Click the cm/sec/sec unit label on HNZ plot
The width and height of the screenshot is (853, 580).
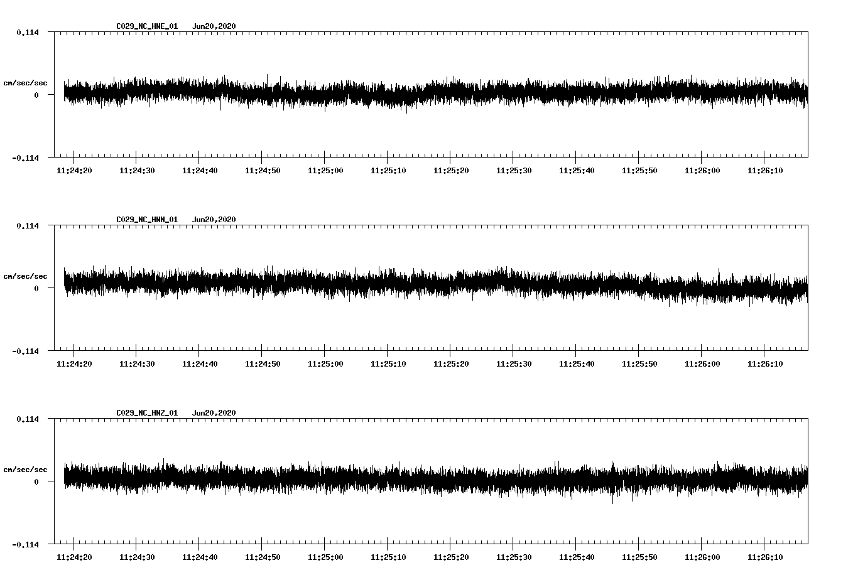tap(26, 470)
